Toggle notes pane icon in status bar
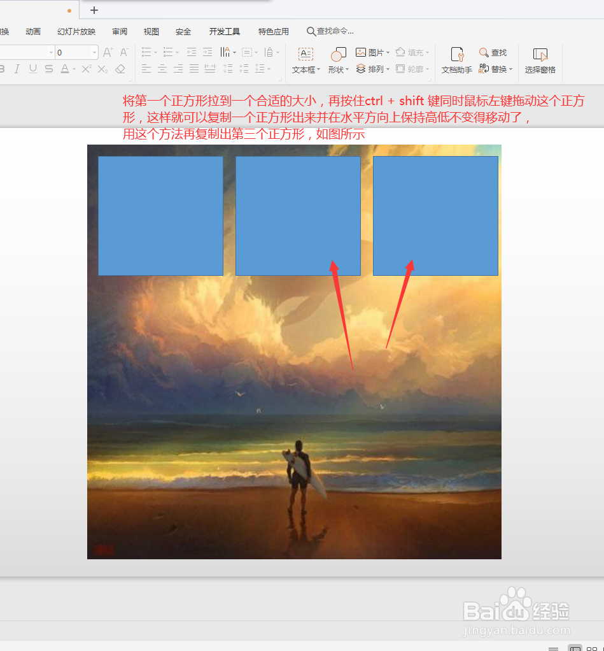Screen dimensions: 604x651 (553, 648)
